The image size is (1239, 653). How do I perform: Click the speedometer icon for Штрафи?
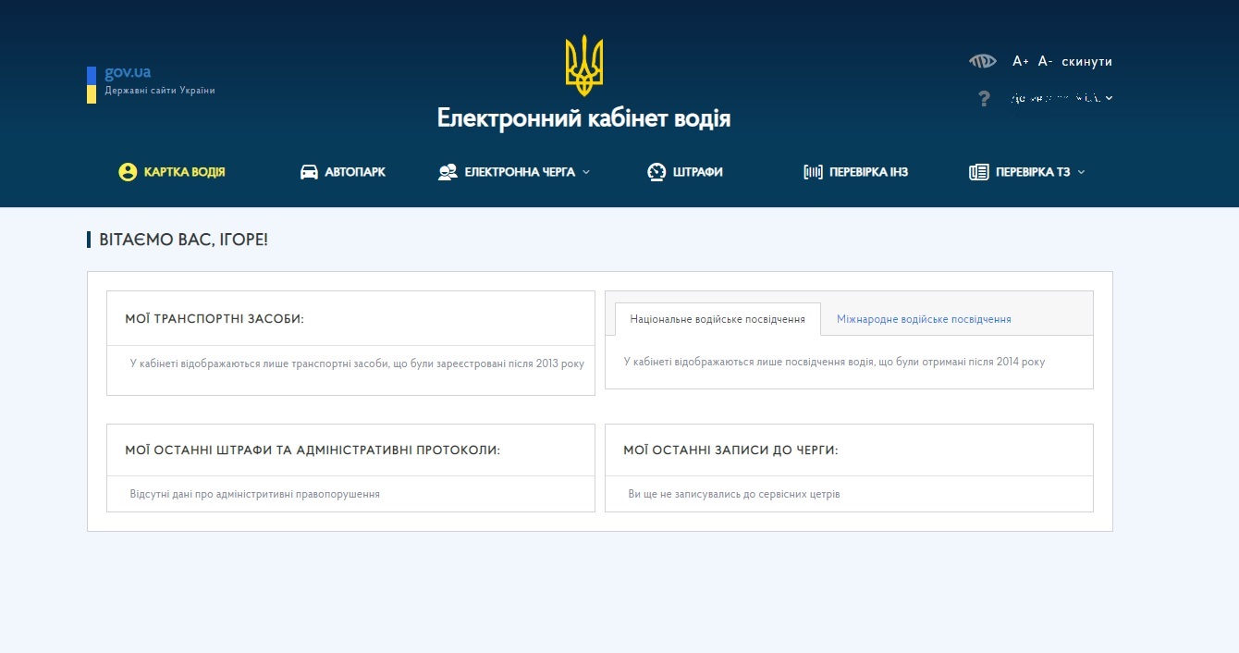[656, 172]
